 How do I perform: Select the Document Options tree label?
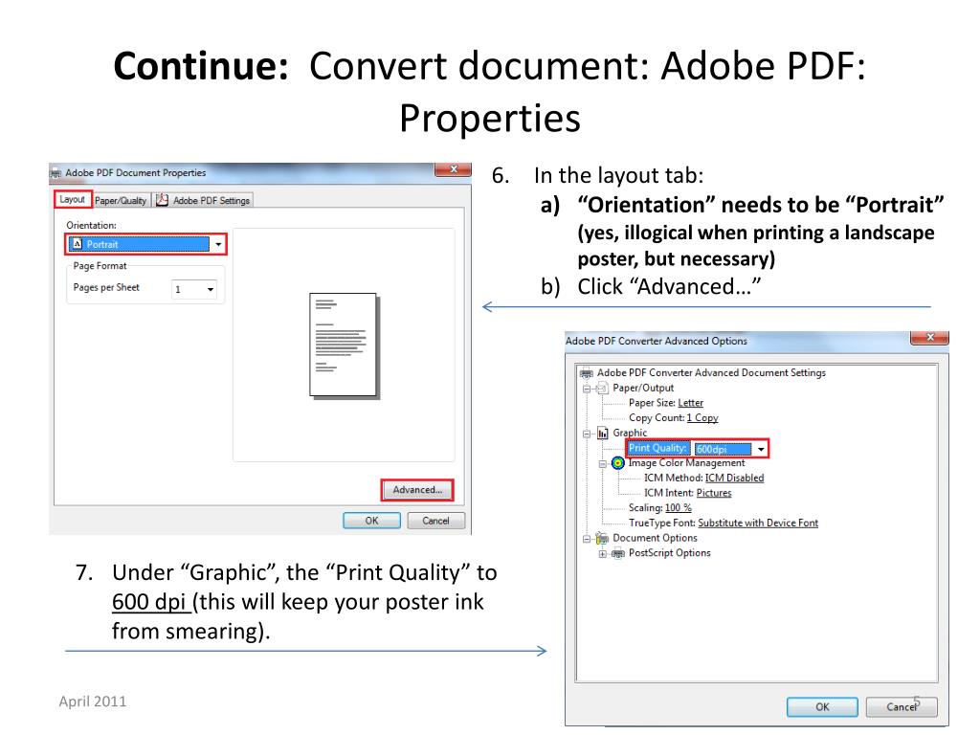[655, 538]
